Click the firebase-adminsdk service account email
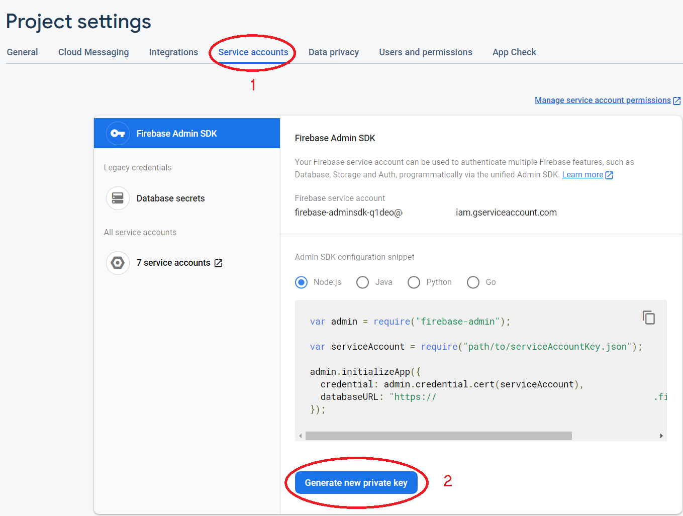This screenshot has height=516, width=683. click(x=426, y=213)
